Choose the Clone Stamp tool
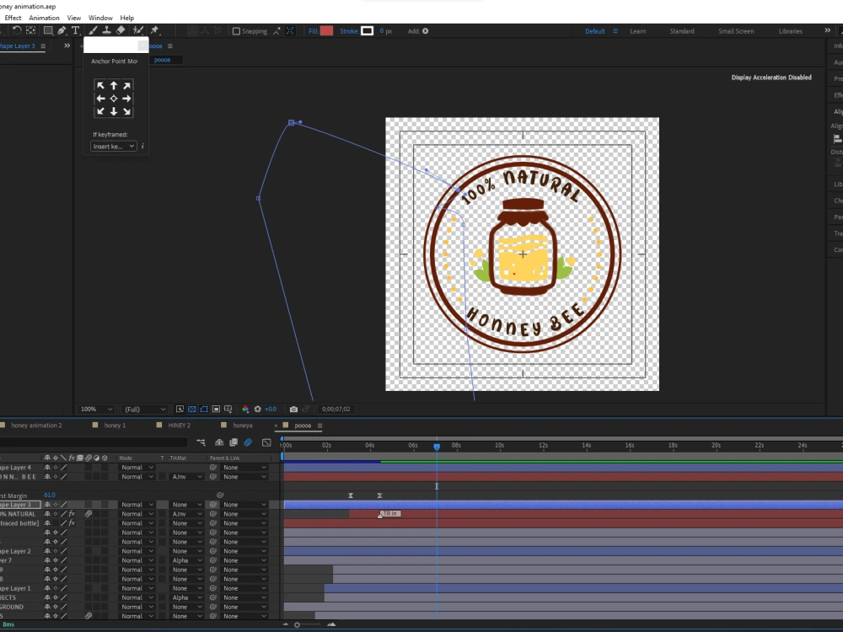 click(106, 31)
